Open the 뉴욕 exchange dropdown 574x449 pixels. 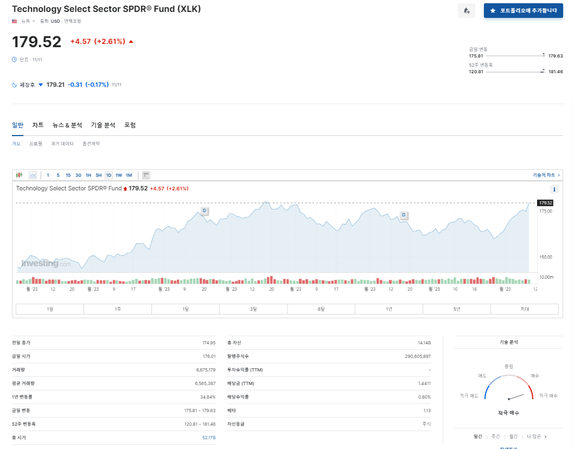[x=28, y=21]
